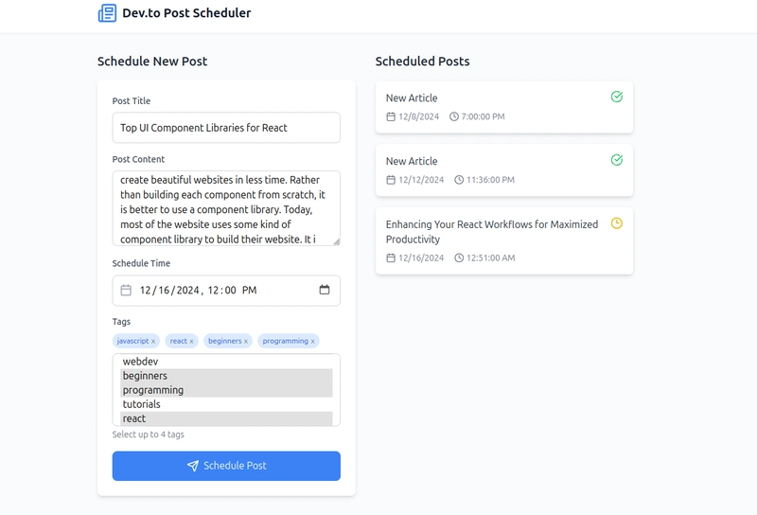Select tutorials option in tags list

[x=142, y=404]
